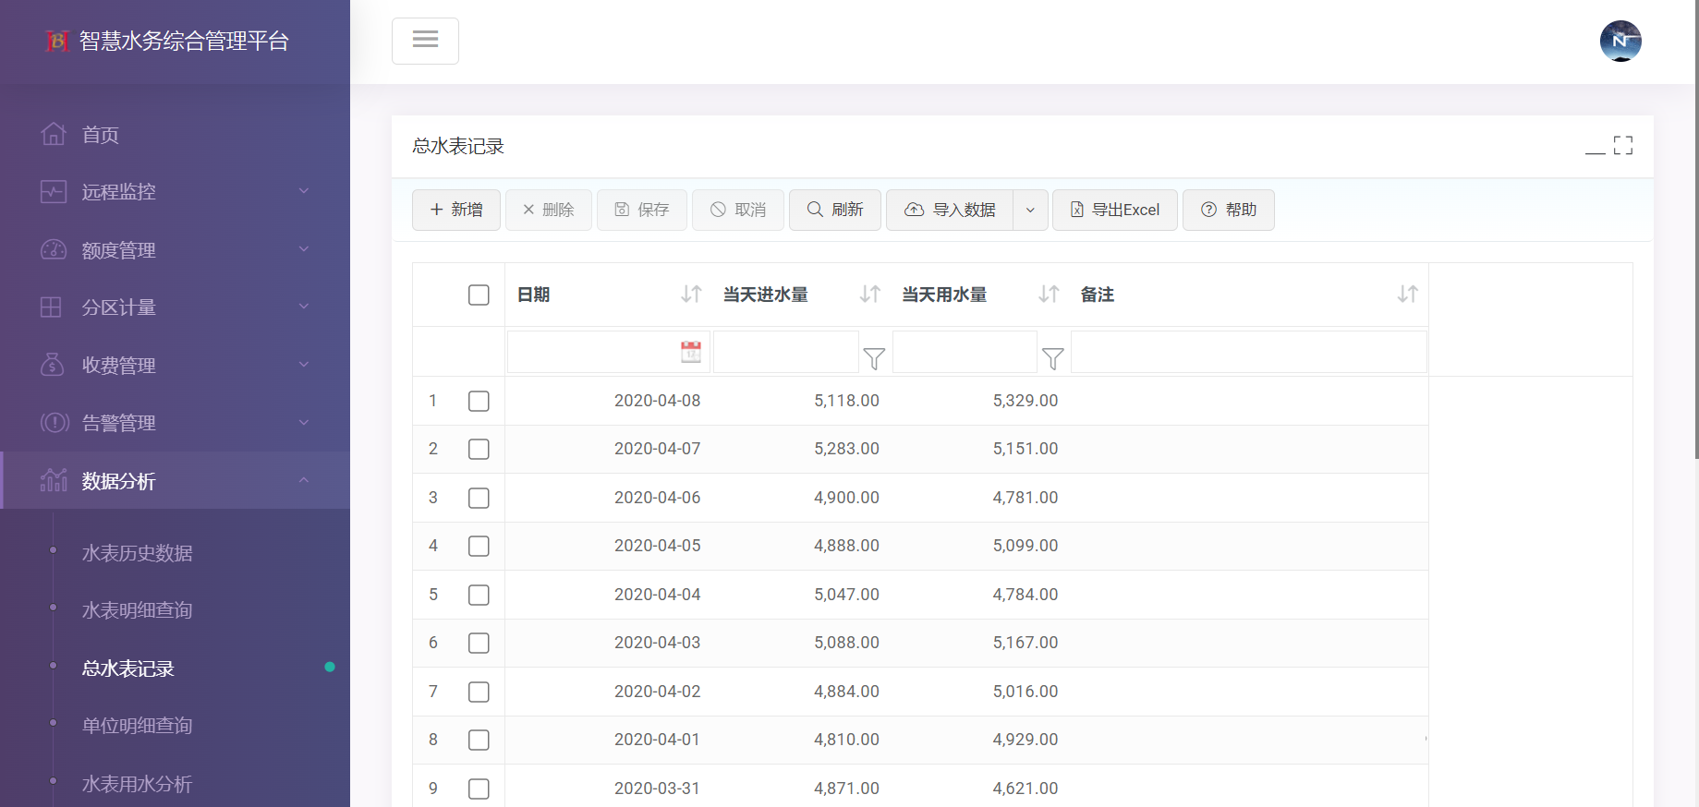Maximize the 总水表记录 panel to fullscreen
The height and width of the screenshot is (807, 1699).
click(1623, 146)
